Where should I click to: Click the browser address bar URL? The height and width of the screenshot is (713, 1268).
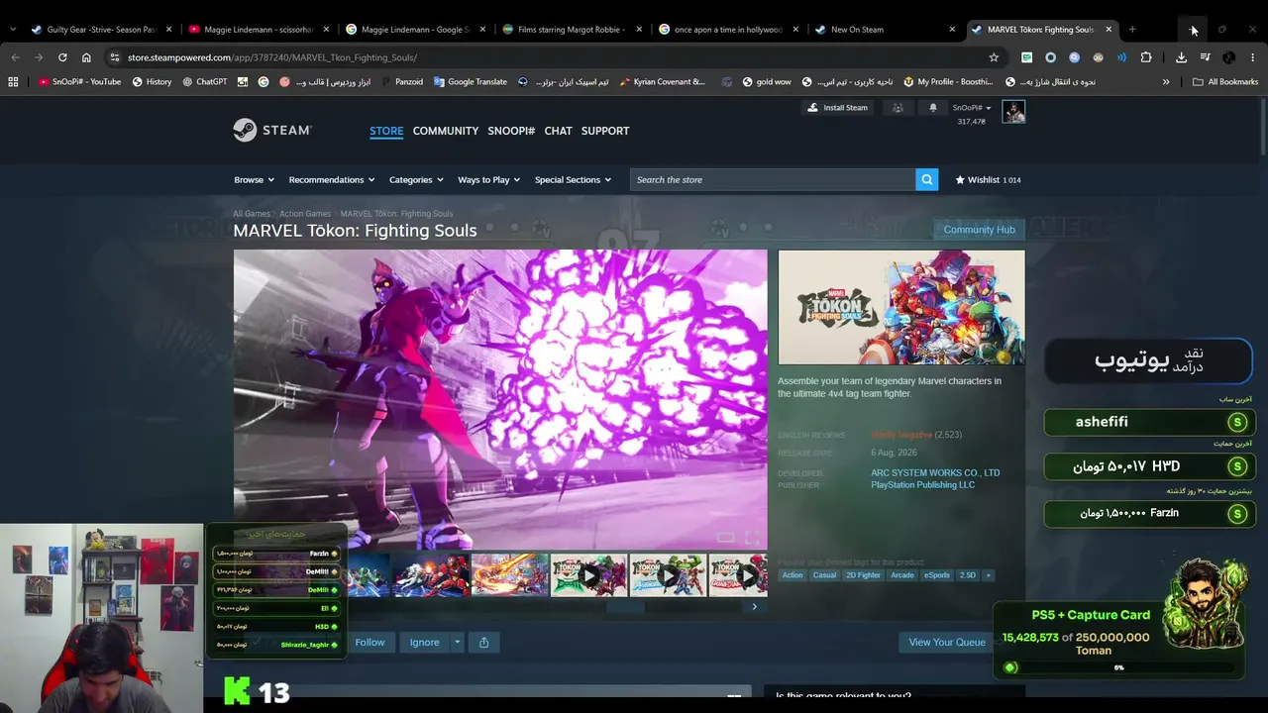tap(272, 57)
